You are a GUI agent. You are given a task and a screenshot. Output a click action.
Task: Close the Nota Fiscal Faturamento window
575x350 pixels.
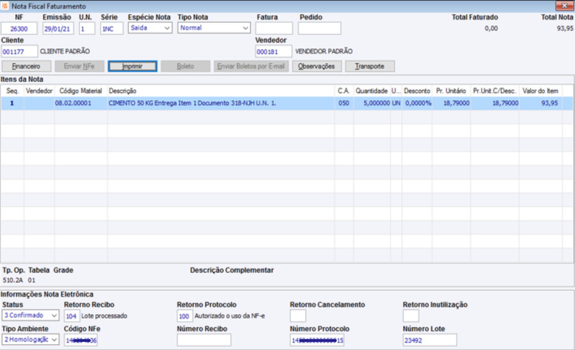[564, 5]
